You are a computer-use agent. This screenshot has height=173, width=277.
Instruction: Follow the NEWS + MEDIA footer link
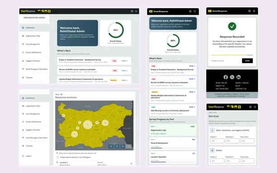[242, 83]
